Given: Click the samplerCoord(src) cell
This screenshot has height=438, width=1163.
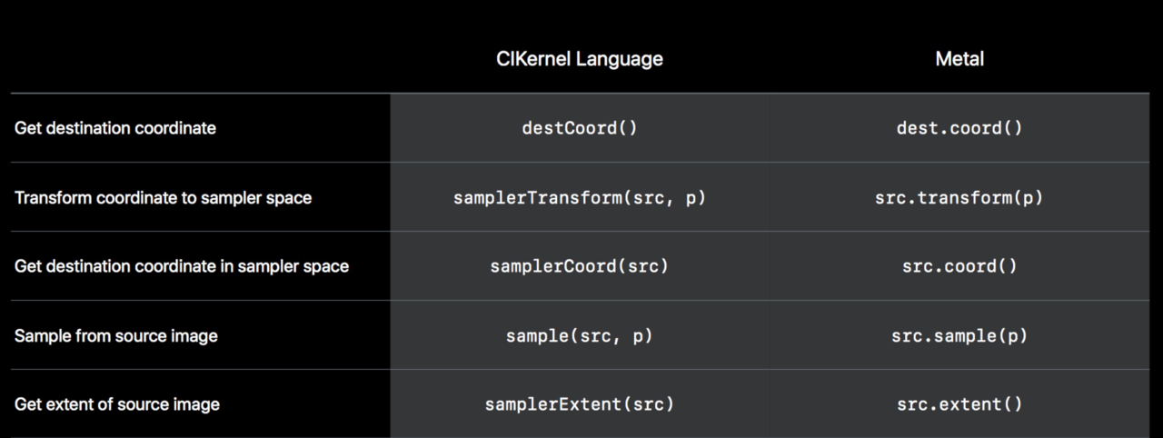Looking at the screenshot, I should coord(580,266).
